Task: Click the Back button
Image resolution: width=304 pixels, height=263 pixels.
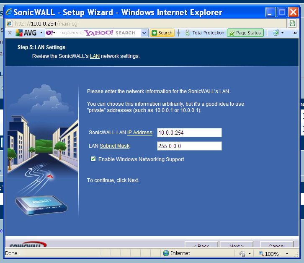Action: [x=201, y=245]
